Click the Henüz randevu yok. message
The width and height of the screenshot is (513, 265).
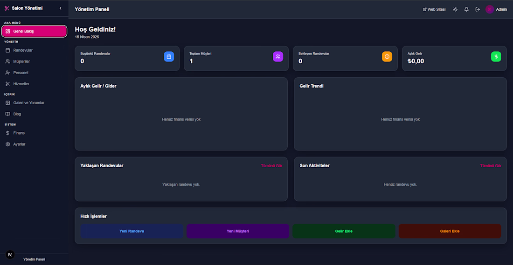[x=401, y=184]
